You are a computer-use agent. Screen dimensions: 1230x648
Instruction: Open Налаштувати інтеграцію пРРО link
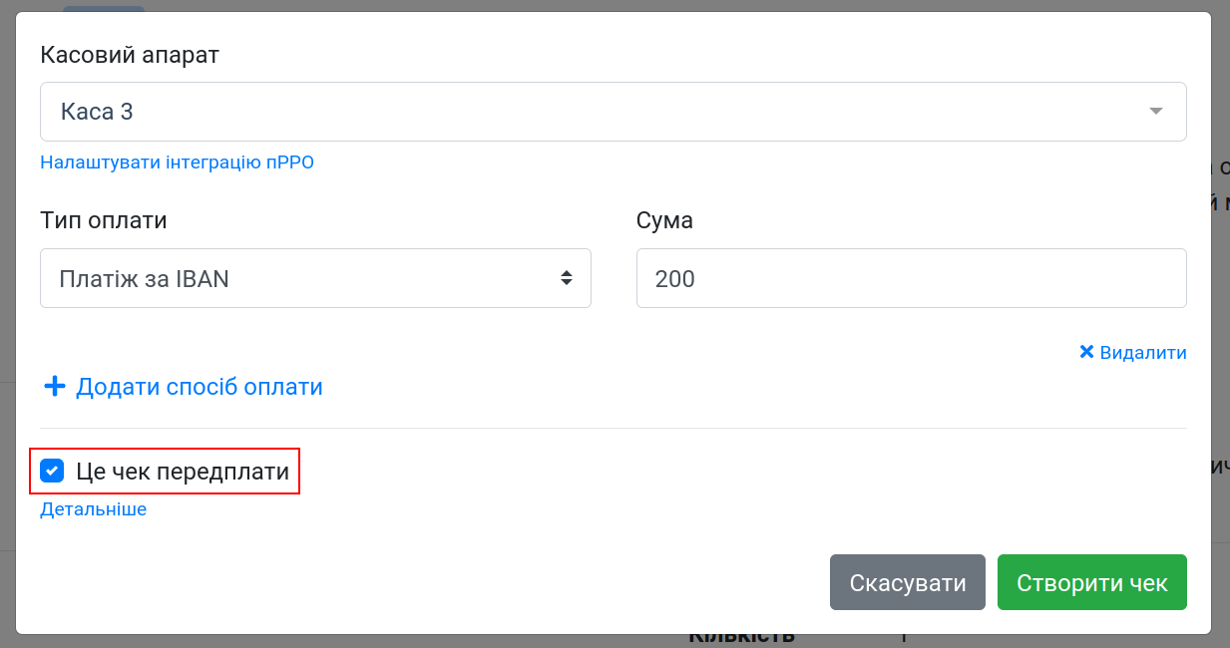pos(177,162)
